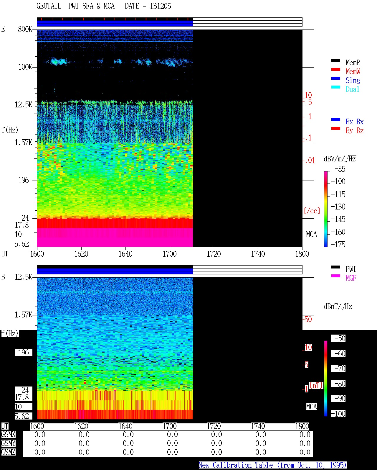Click the 12.5K label on the B panel
This screenshot has height=470, width=377.
point(24,277)
